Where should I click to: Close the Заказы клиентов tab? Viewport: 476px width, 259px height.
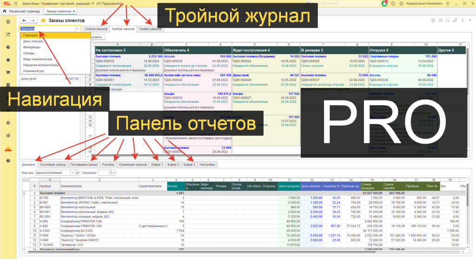pyautogui.click(x=74, y=11)
